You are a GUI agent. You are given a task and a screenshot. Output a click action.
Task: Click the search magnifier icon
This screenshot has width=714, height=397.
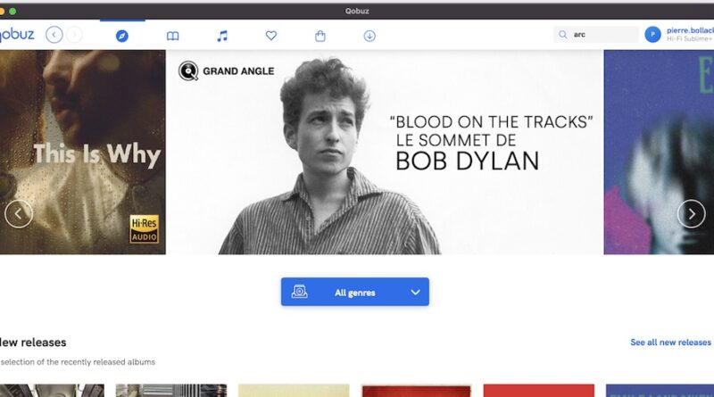pyautogui.click(x=562, y=35)
